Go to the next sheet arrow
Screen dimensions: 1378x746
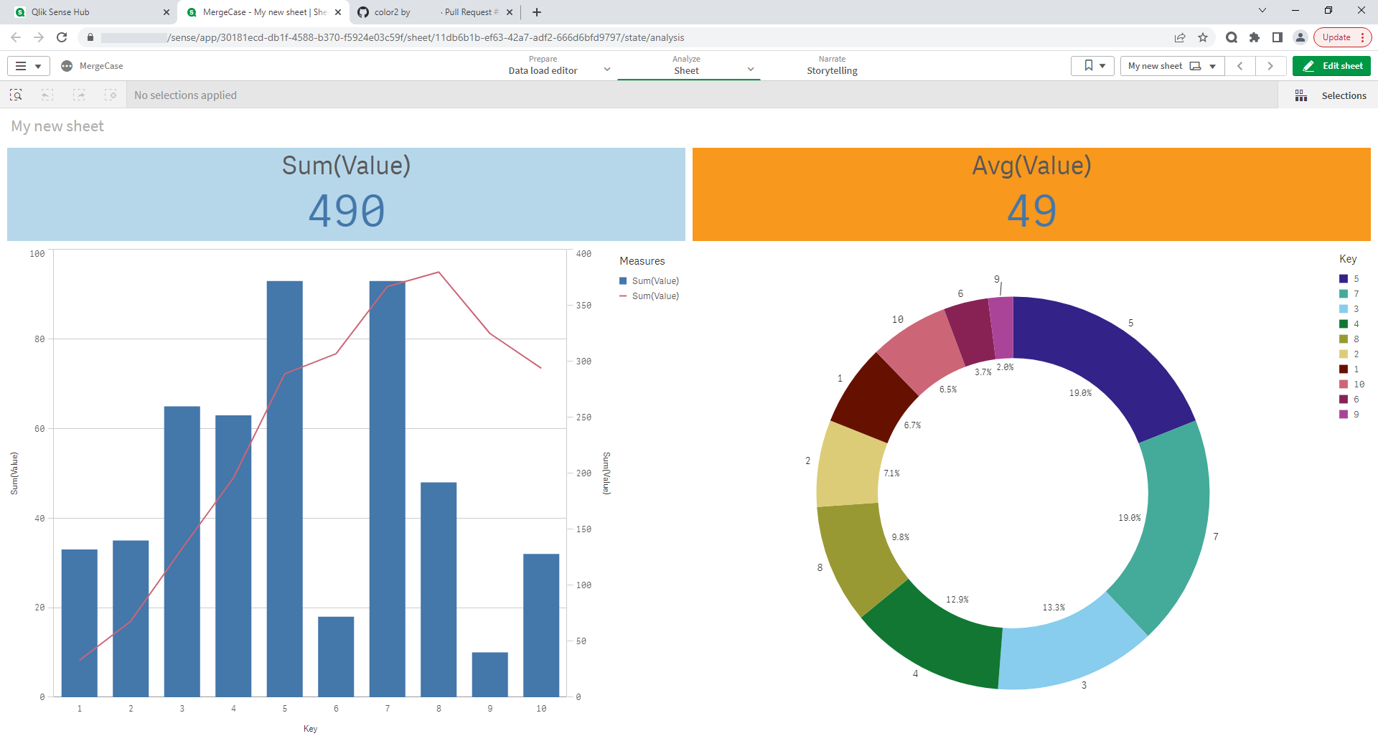coord(1270,66)
